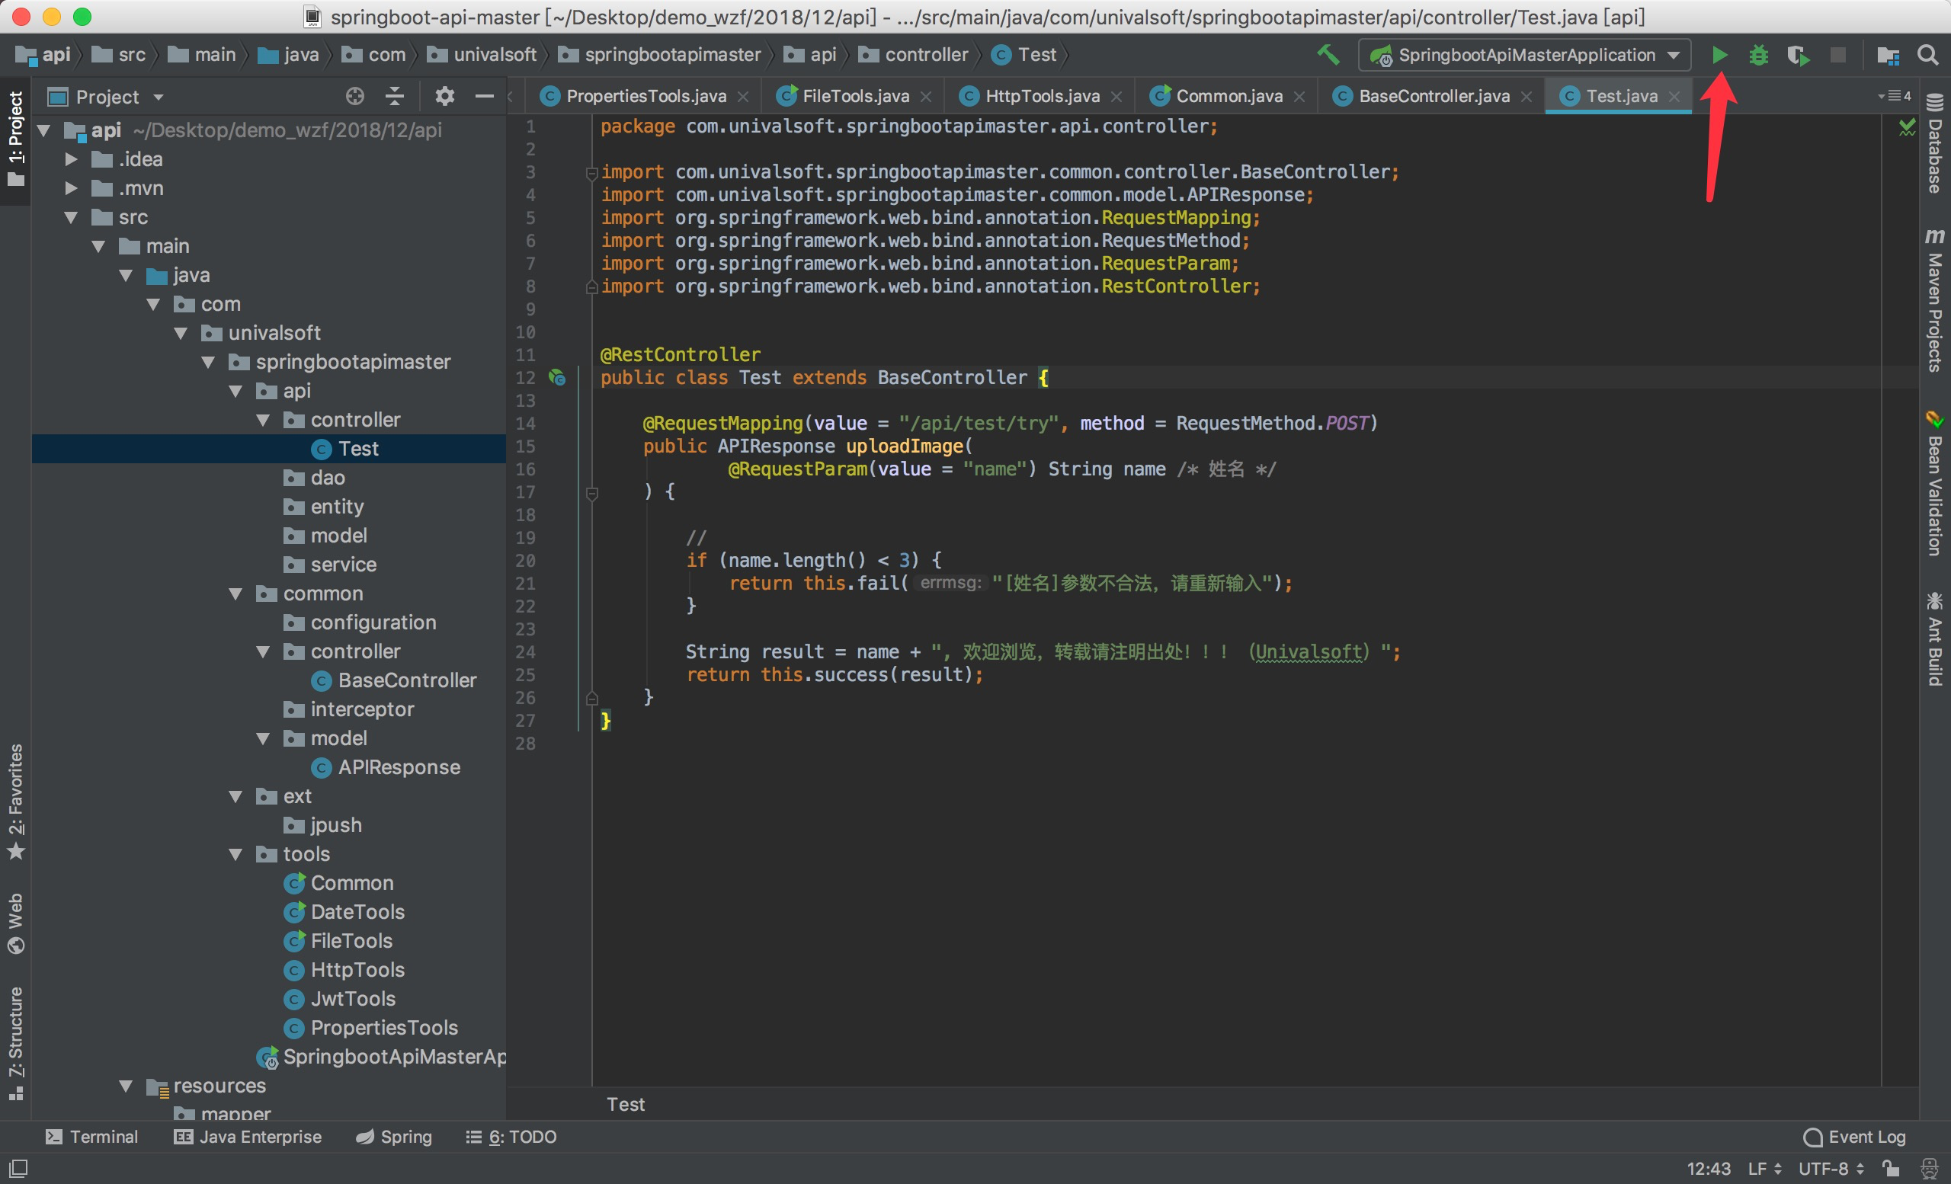
Task: Start debugging with the green bug icon
Action: [1759, 56]
